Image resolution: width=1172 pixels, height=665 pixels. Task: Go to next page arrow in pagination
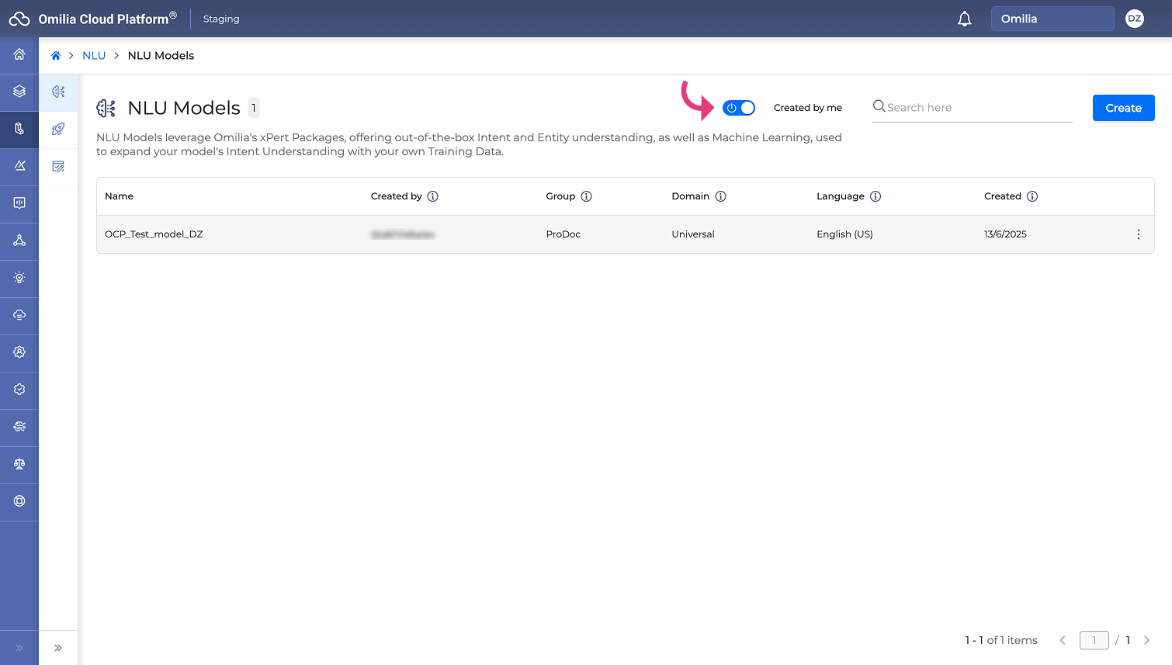coord(1146,640)
